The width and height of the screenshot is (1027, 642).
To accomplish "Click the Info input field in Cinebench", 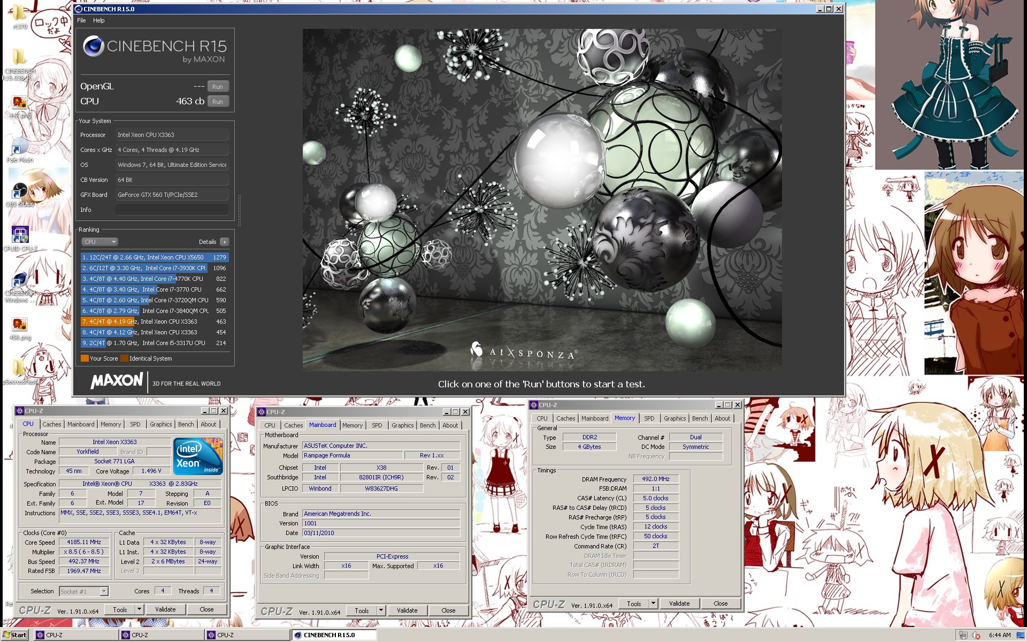I will (172, 210).
